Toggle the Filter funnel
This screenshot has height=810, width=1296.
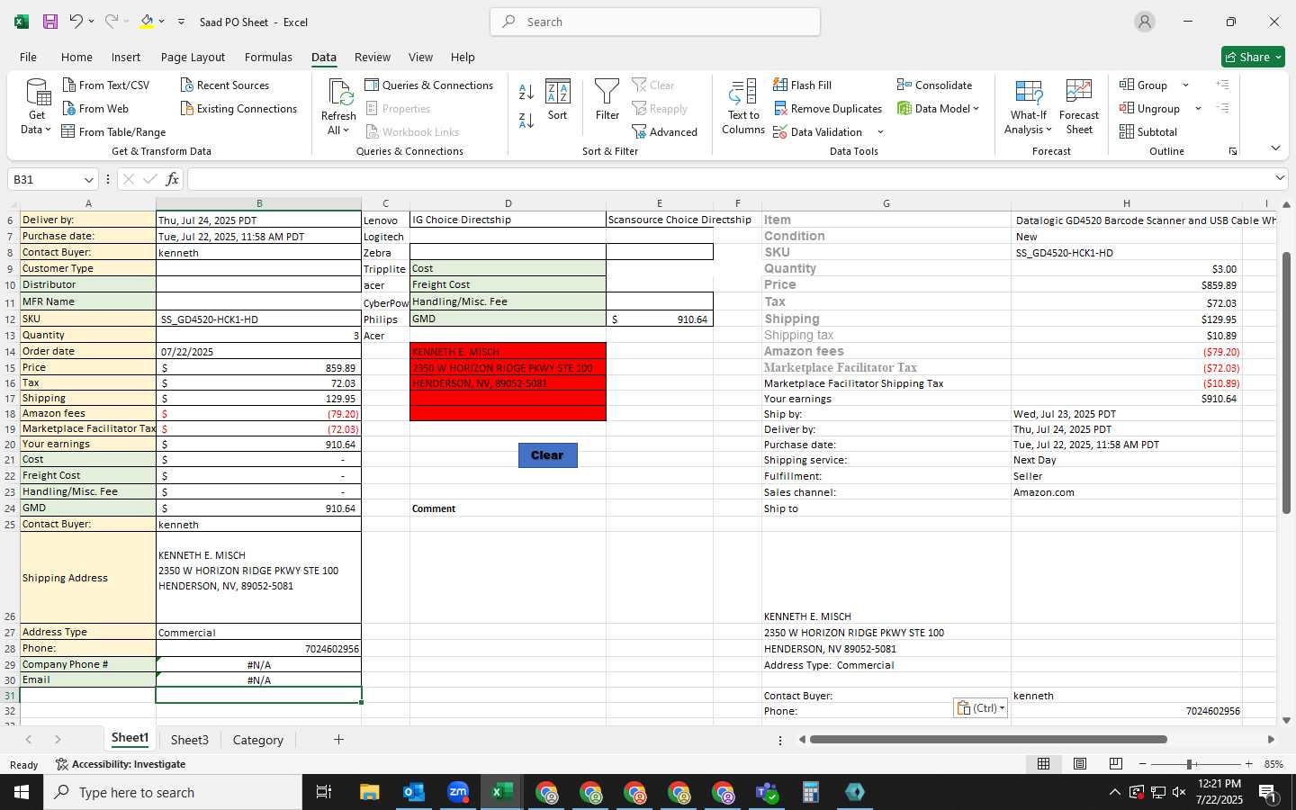(x=607, y=100)
